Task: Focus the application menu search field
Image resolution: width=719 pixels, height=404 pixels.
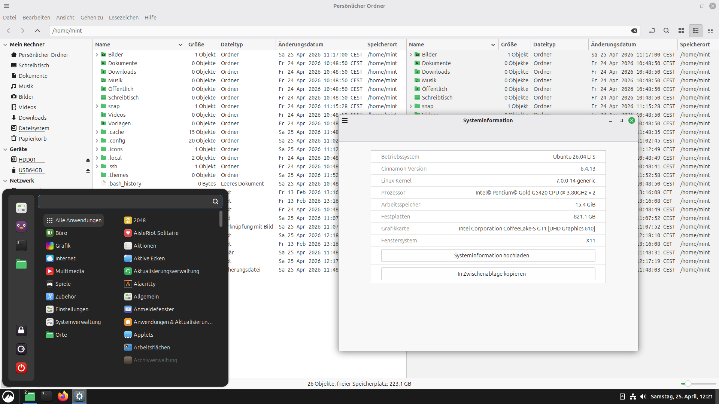Action: point(130,202)
